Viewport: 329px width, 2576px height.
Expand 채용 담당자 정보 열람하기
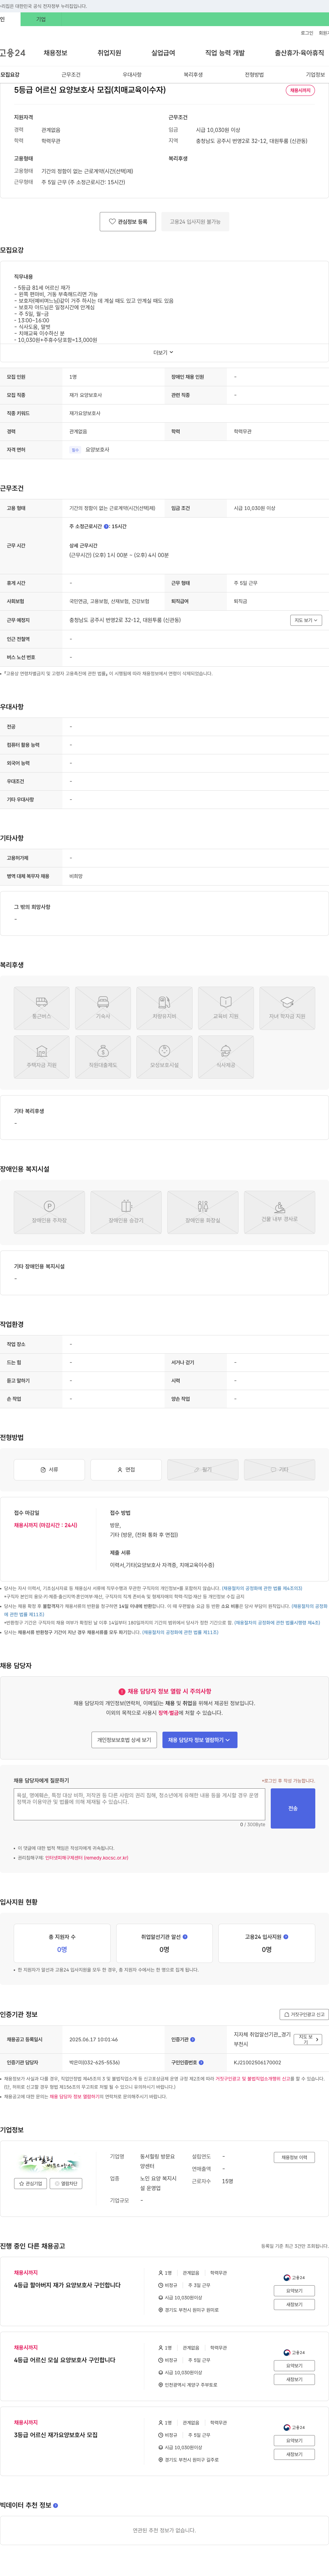[x=199, y=1740]
